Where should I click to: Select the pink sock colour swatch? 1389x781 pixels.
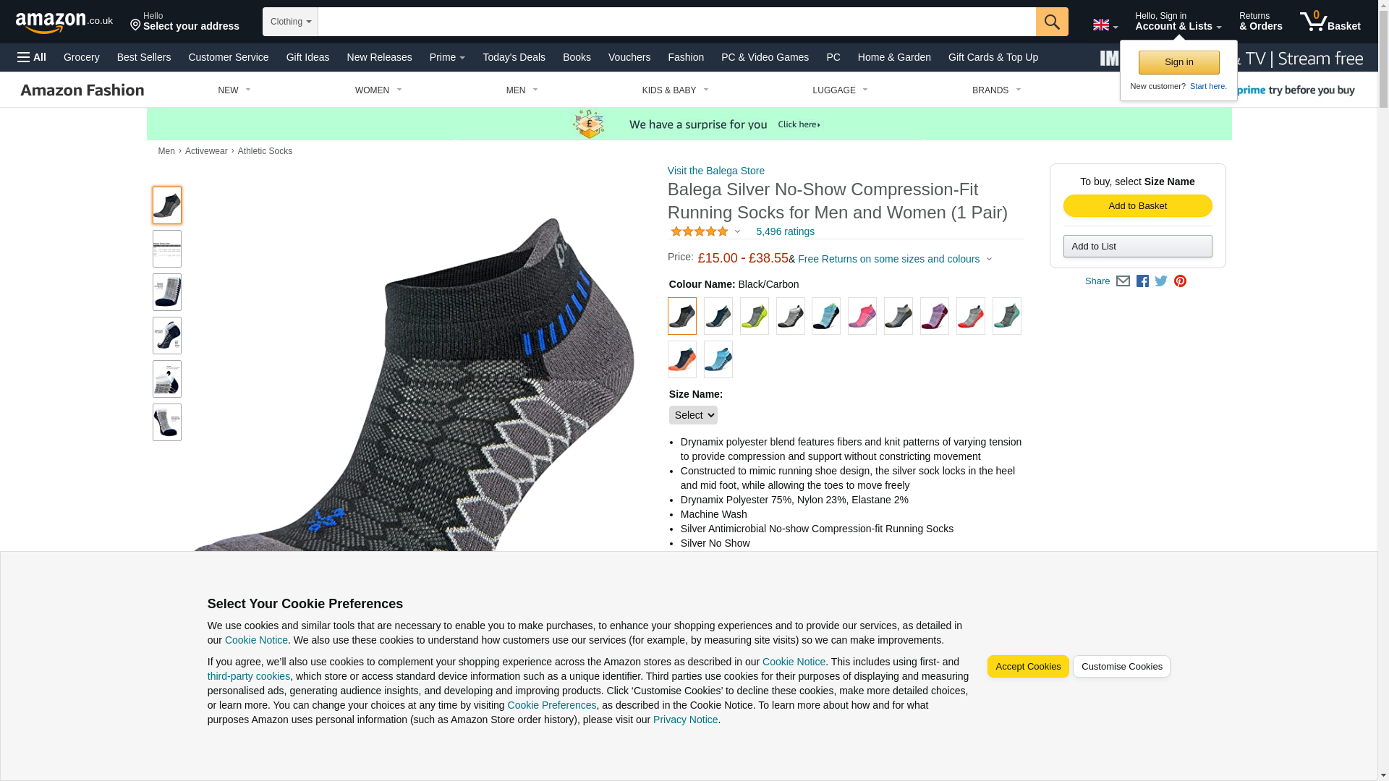(x=862, y=316)
